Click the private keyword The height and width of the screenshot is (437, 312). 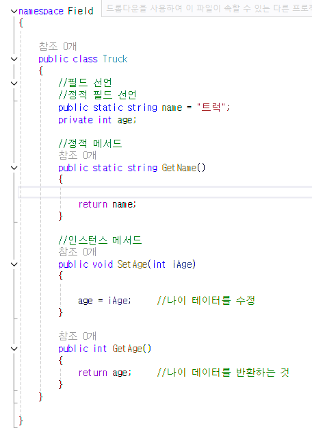pos(75,120)
